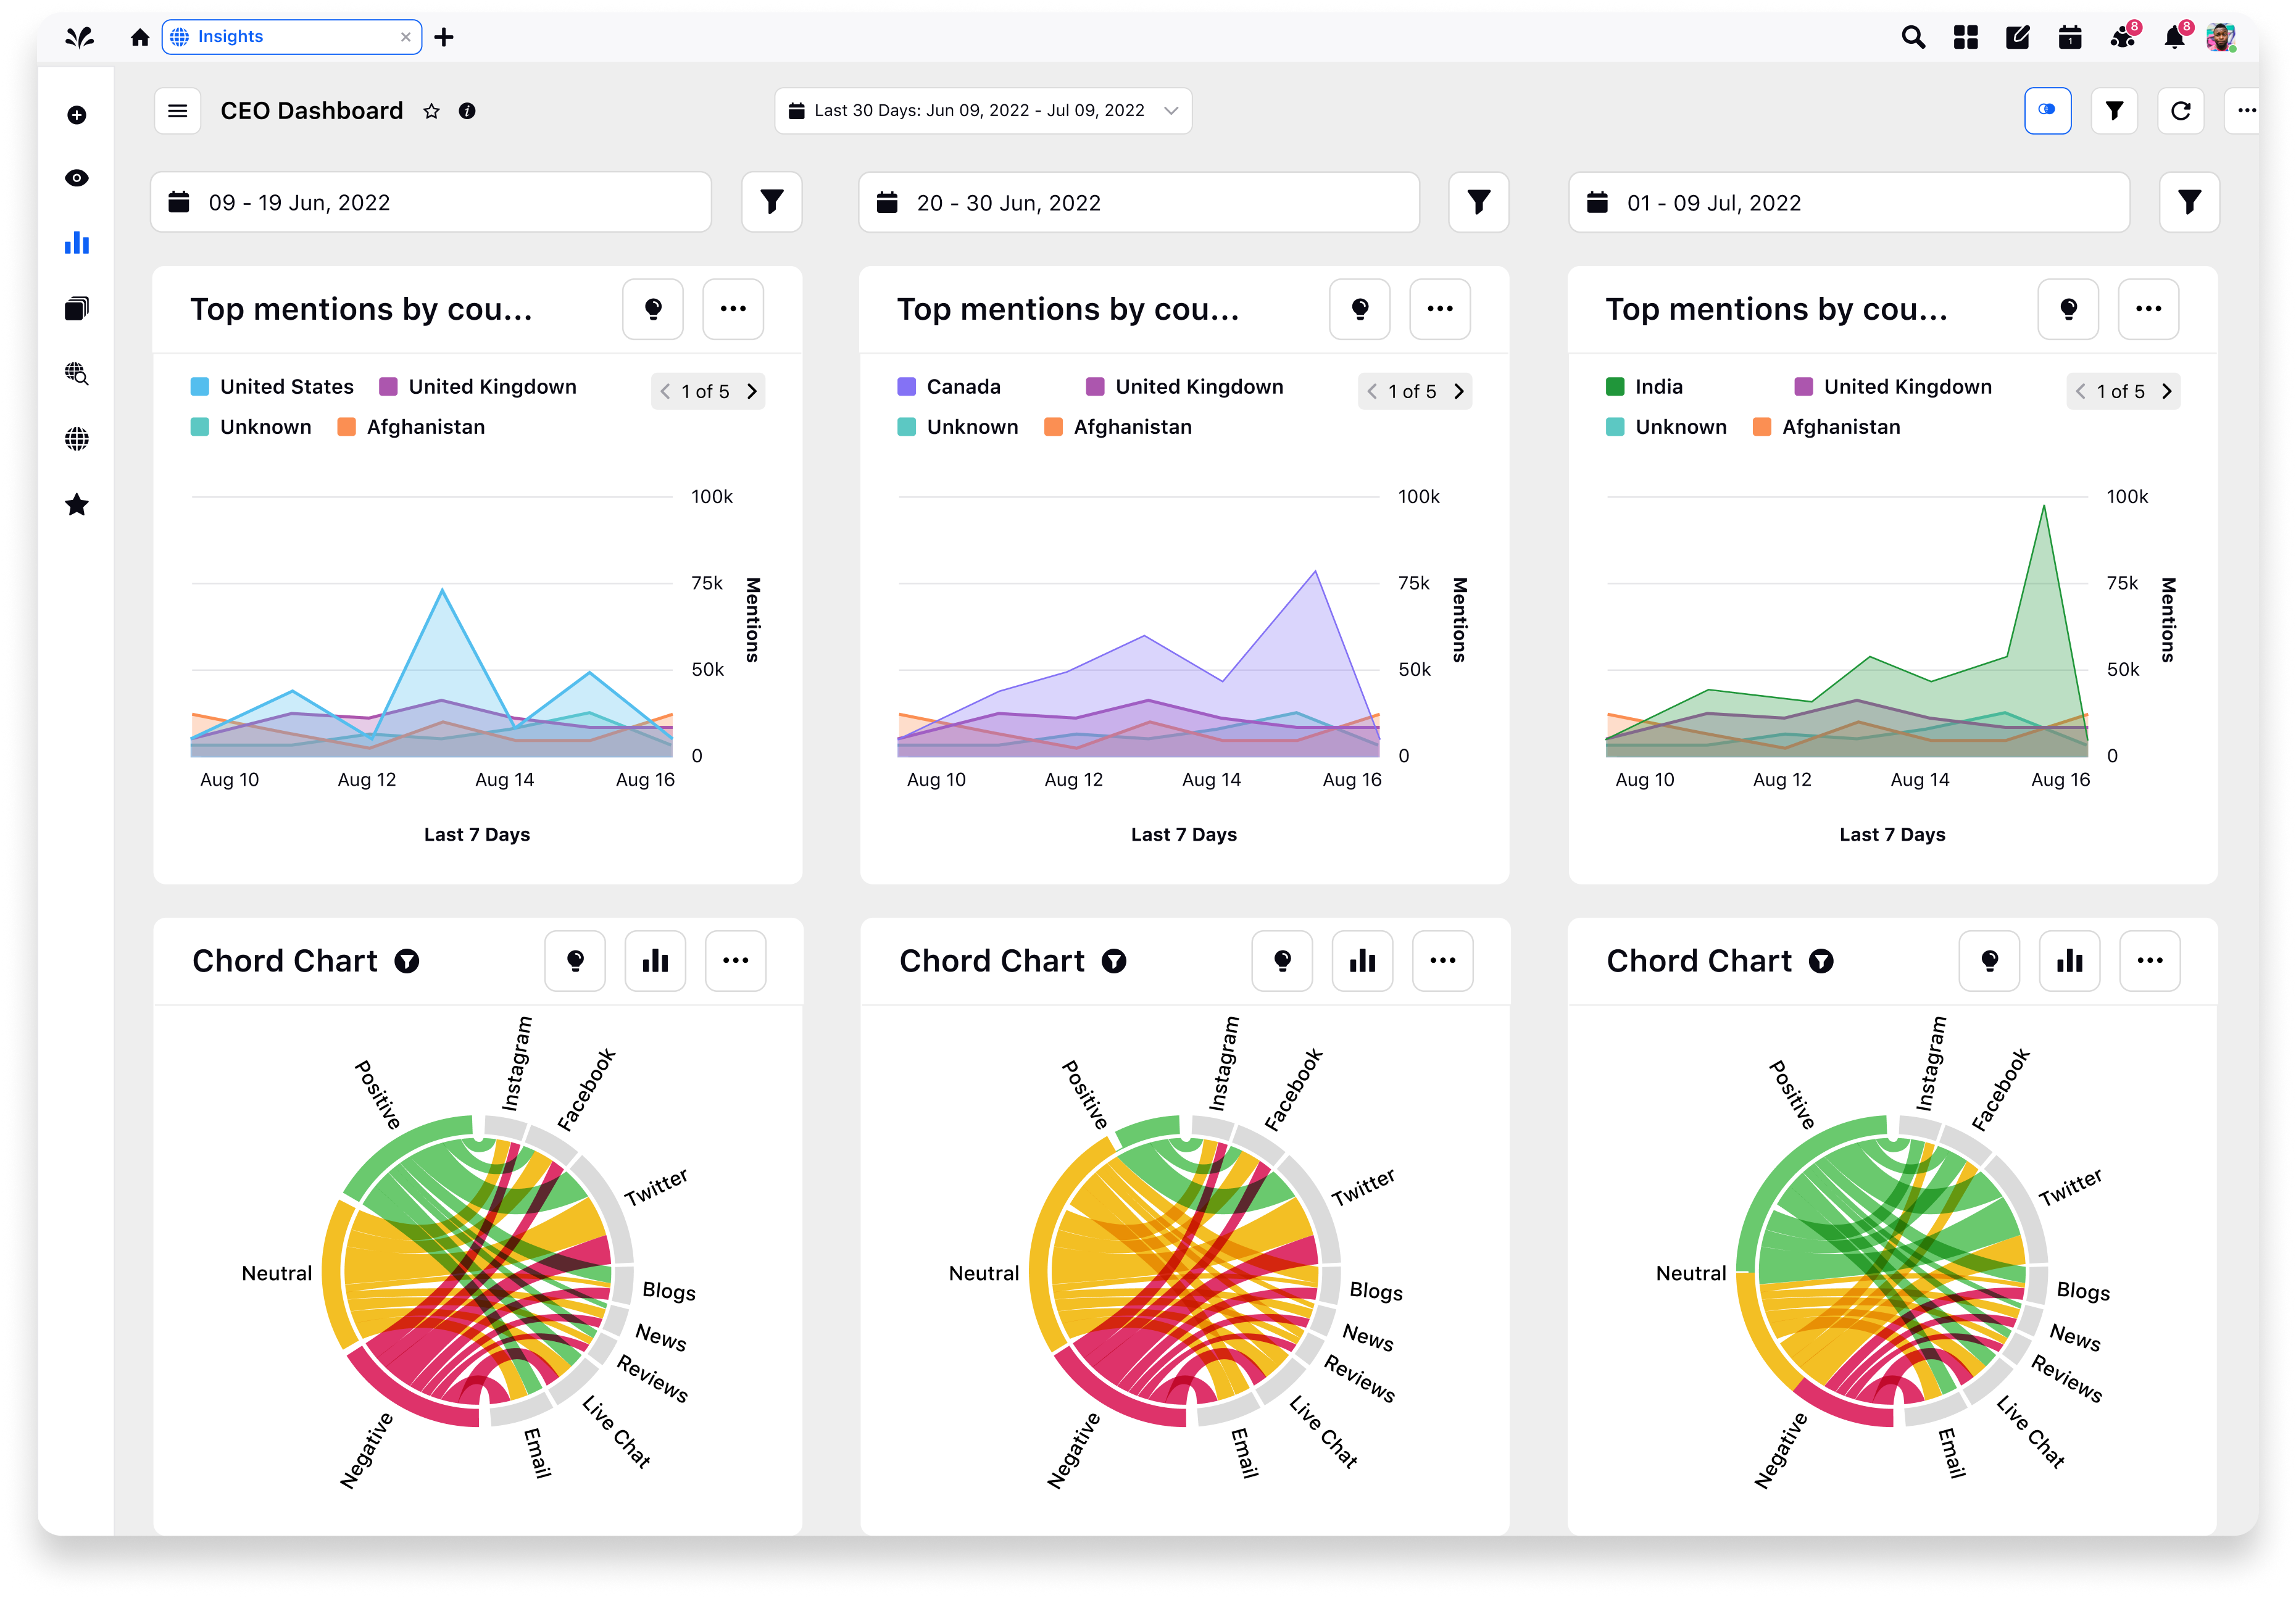This screenshot has width=2296, height=1598.
Task: Open the calendar icon in top bar
Action: click(x=2069, y=38)
